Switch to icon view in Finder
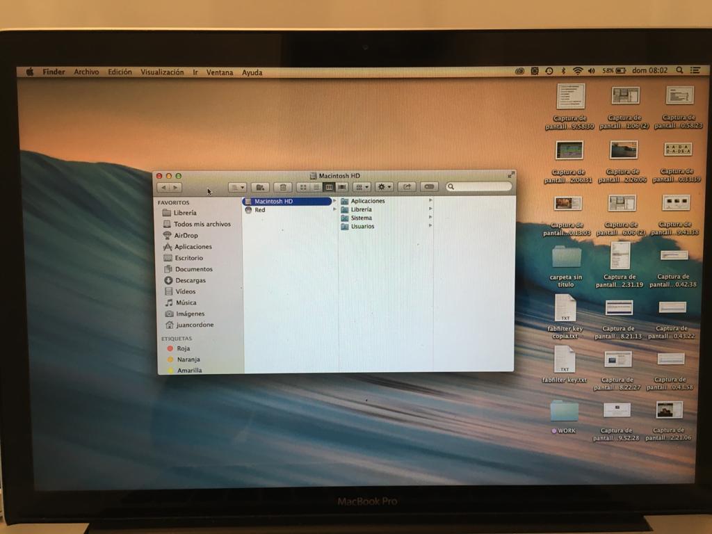 (303, 187)
